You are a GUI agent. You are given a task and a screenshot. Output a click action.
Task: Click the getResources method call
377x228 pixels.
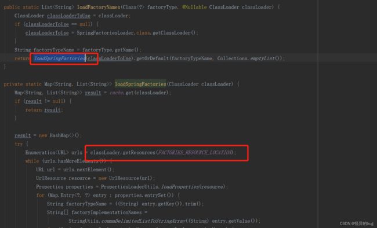coord(139,153)
